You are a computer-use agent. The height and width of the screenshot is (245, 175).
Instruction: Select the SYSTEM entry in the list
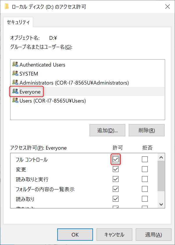[x=87, y=74]
